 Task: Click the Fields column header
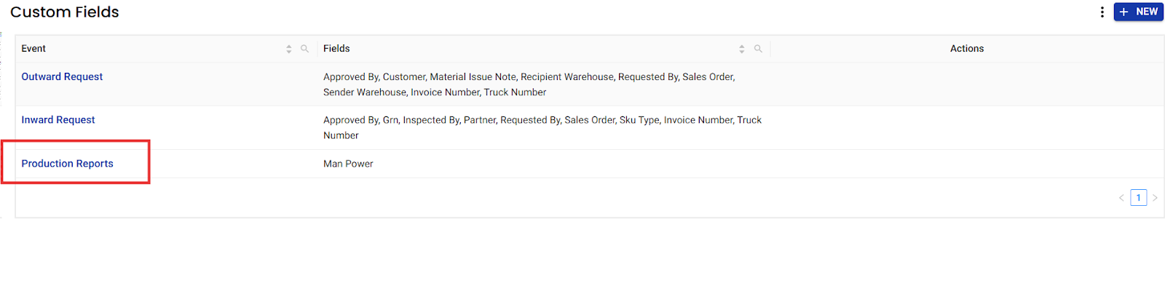point(336,49)
